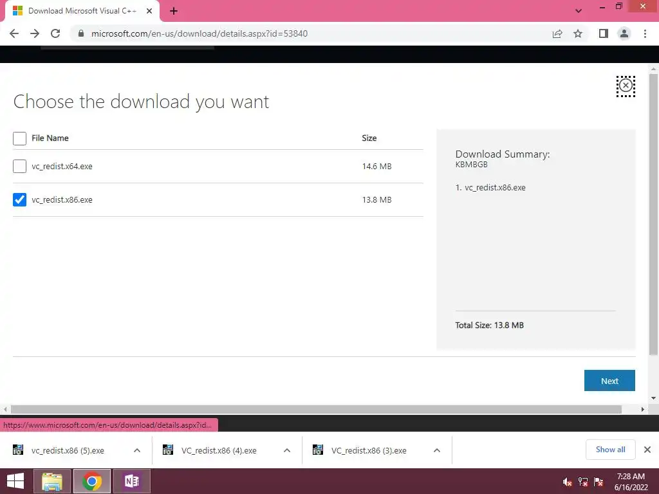
Task: Click the Size column header
Action: pos(369,138)
